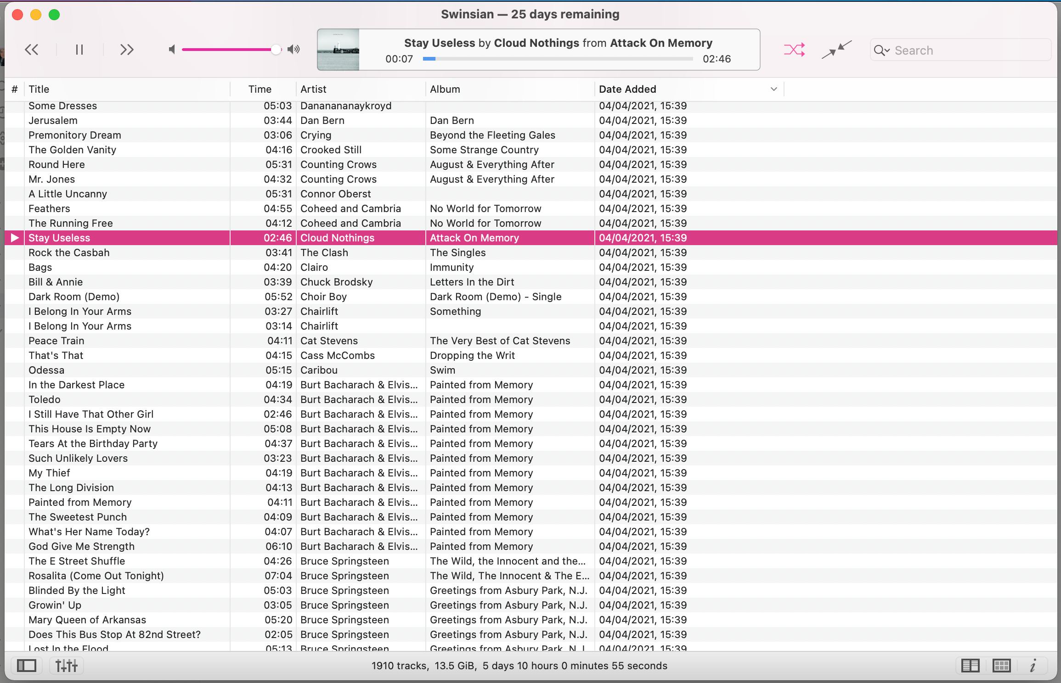
Task: Seek in the track progress bar
Action: click(x=558, y=59)
